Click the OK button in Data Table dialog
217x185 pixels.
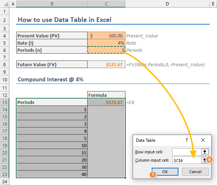click(165, 172)
